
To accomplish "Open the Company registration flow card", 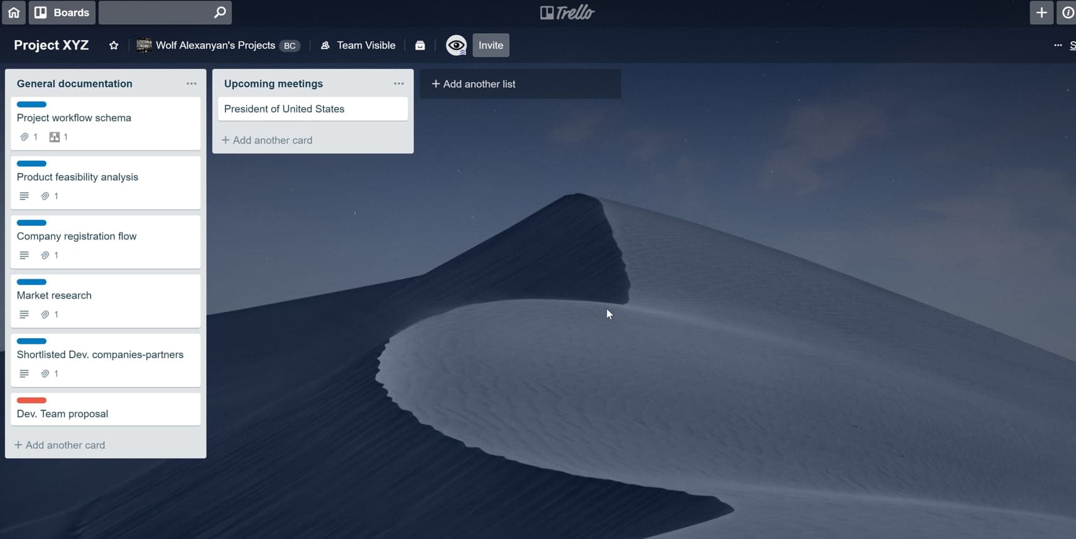I will pyautogui.click(x=106, y=242).
